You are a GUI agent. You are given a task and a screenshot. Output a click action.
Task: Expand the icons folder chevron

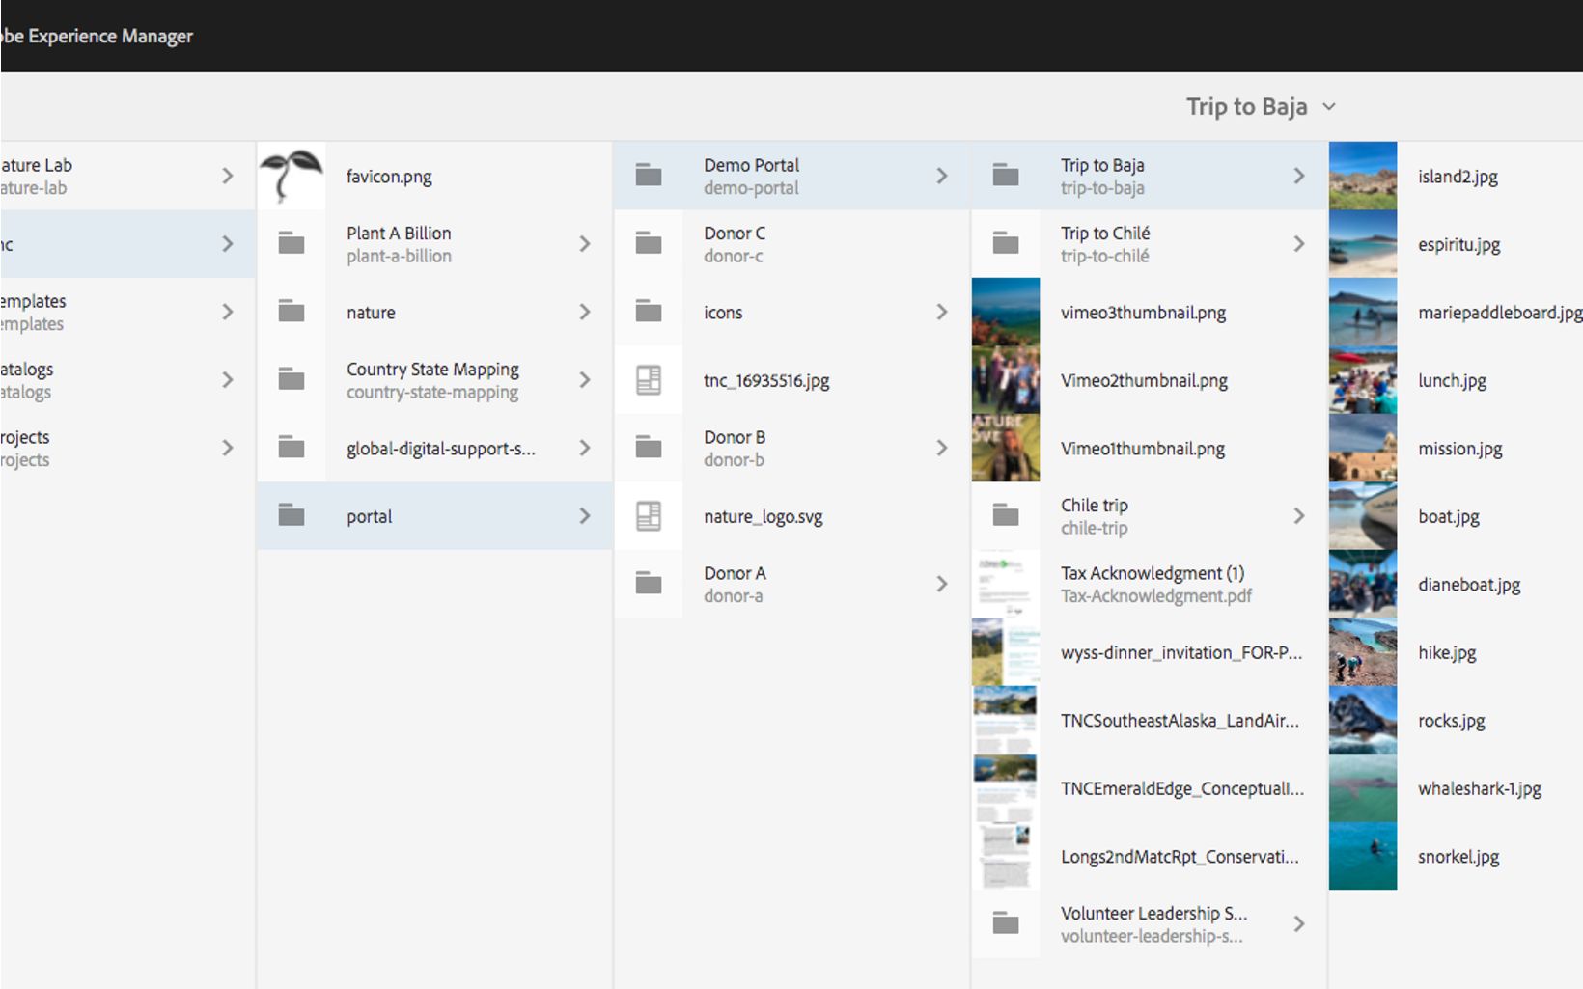click(x=941, y=312)
